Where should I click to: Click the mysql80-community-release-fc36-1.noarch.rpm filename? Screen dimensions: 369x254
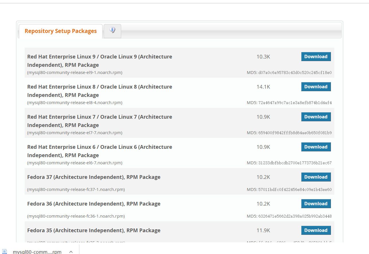(x=76, y=216)
